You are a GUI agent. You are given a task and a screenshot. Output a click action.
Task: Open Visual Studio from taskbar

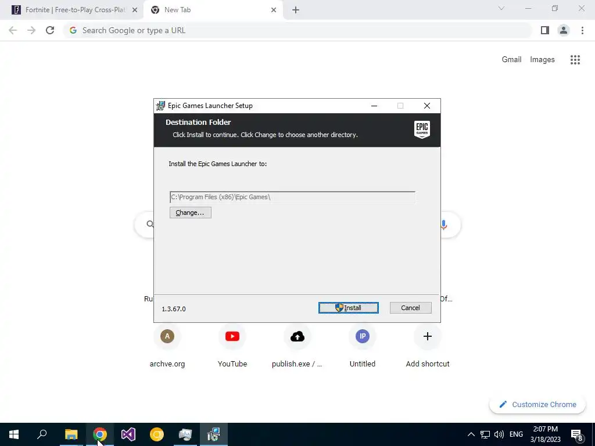(128, 434)
